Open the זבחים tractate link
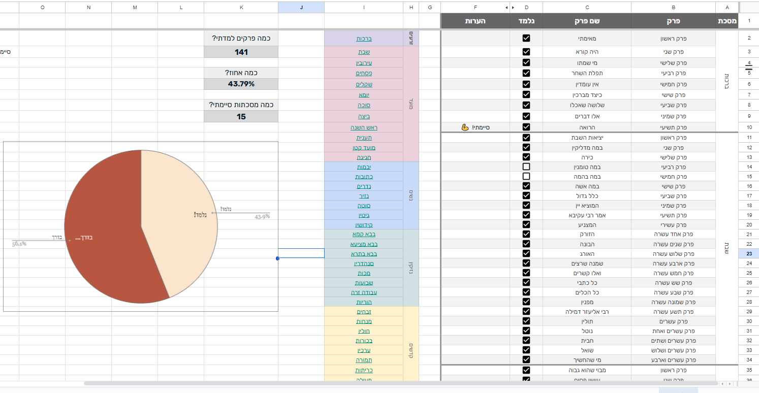759x393 pixels. pos(363,311)
